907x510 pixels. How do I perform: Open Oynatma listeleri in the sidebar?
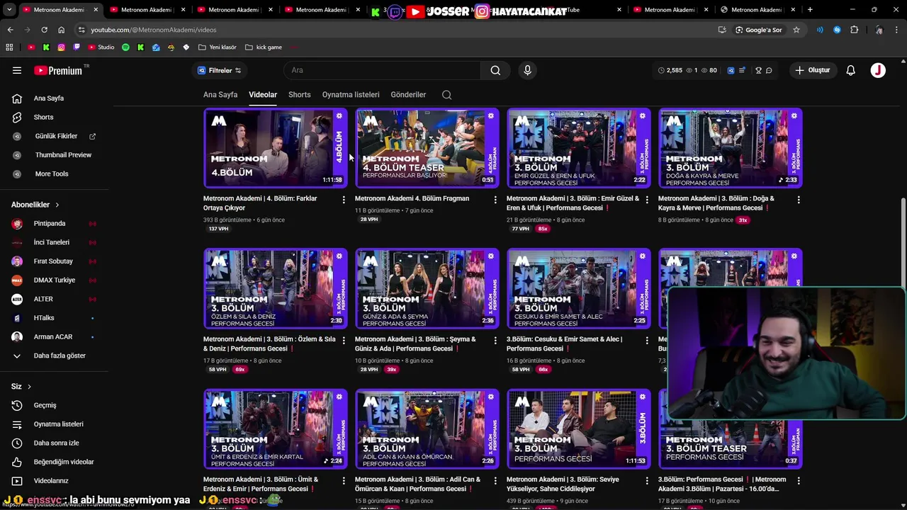pos(57,424)
